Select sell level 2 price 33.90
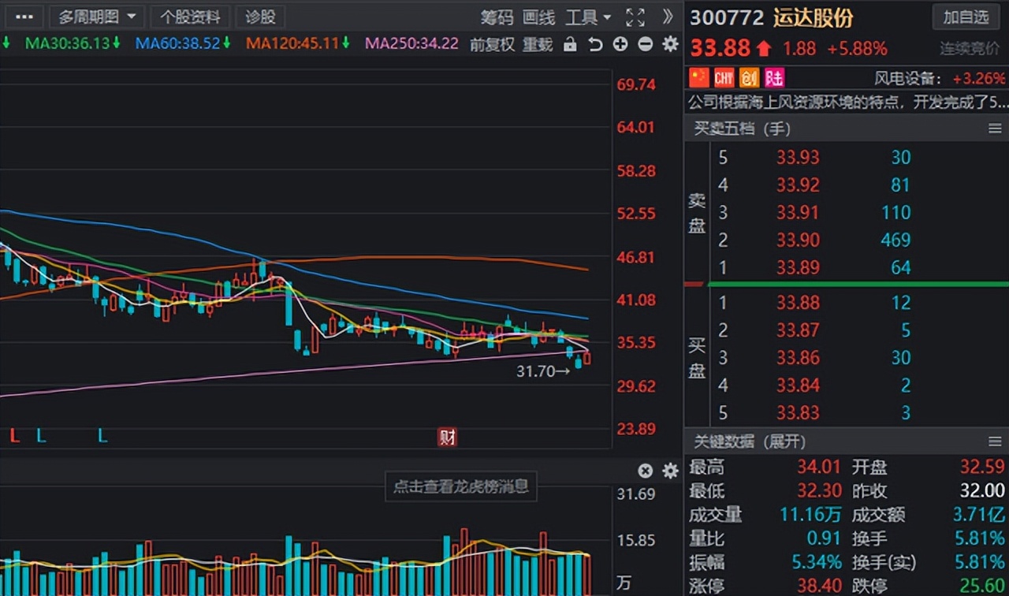 pyautogui.click(x=798, y=240)
